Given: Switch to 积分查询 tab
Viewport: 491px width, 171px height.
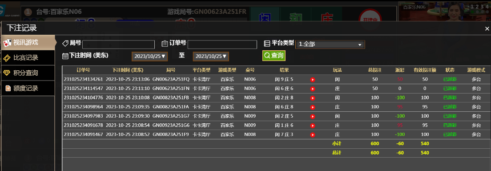Looking at the screenshot, I should (28, 73).
